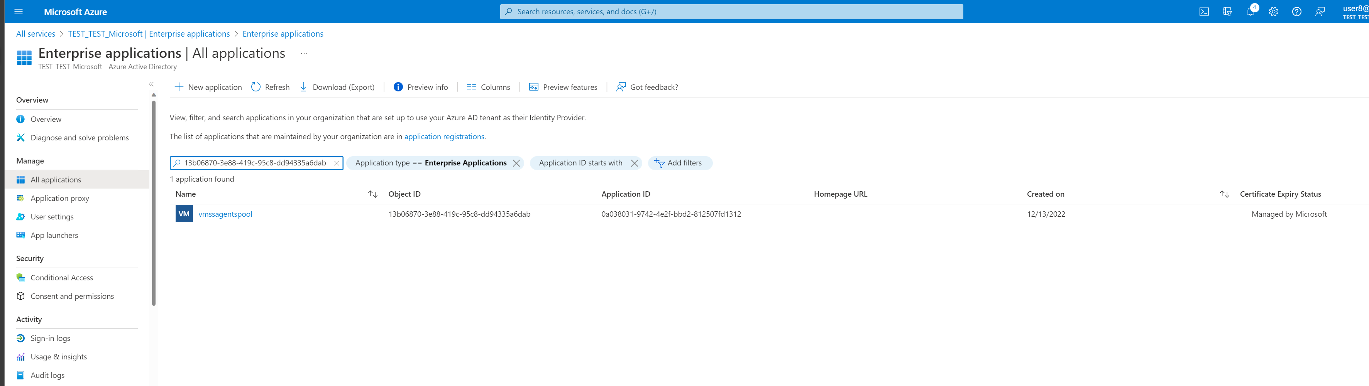Click the application registrations link
Screen dimensions: 1369x386
point(444,137)
